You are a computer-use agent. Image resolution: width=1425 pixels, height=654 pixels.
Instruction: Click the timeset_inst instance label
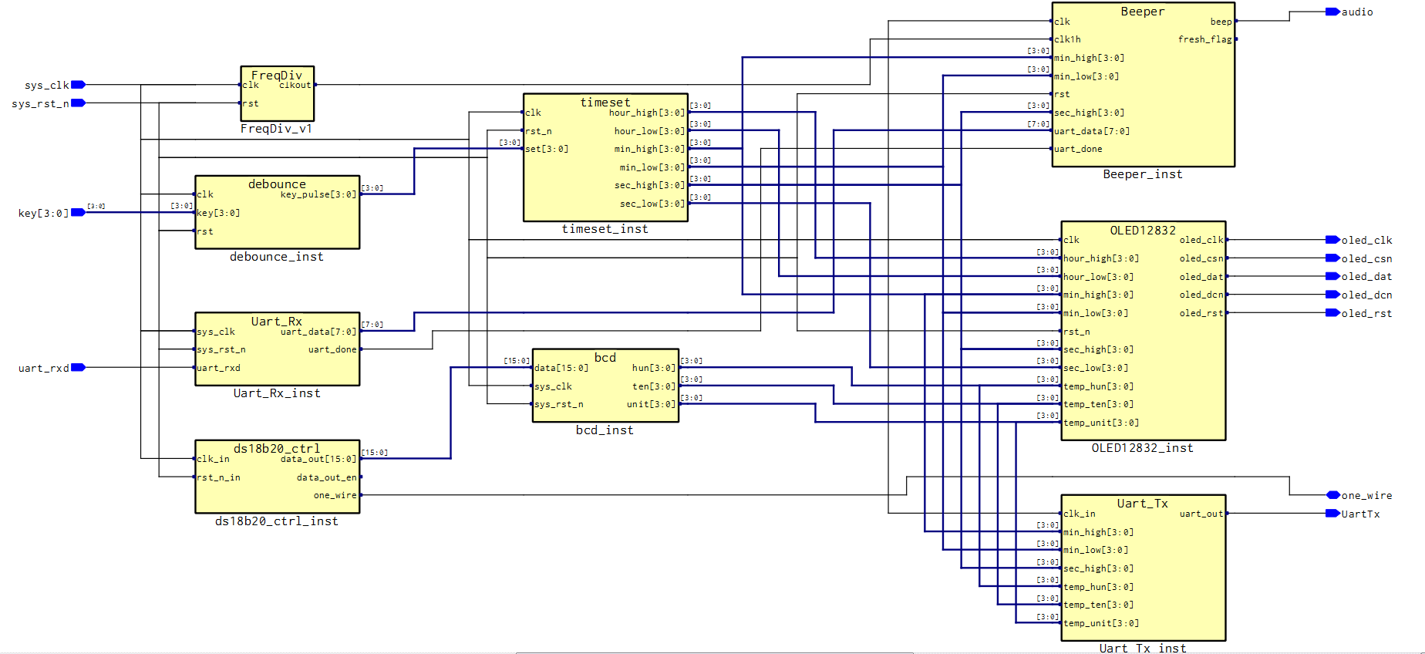click(x=605, y=229)
